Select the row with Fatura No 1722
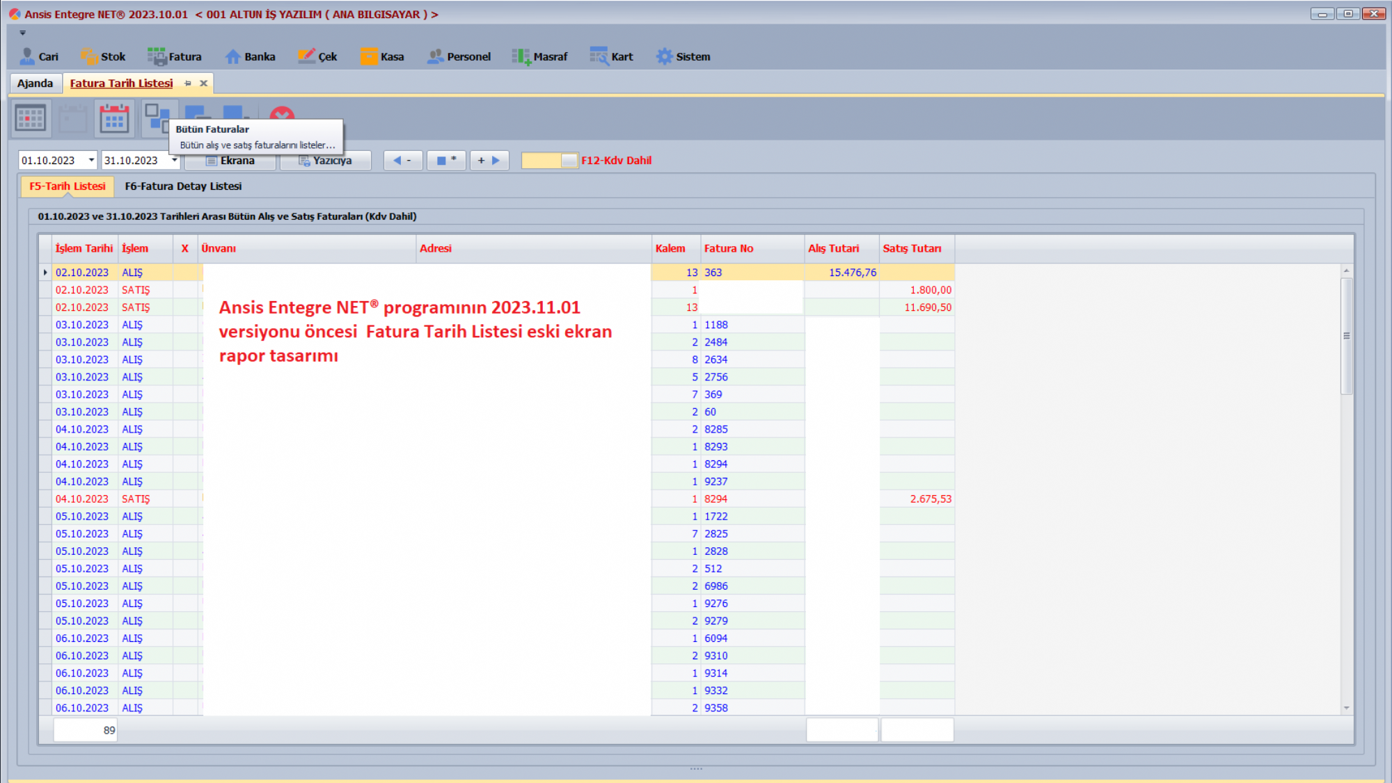1392x783 pixels. (496, 516)
